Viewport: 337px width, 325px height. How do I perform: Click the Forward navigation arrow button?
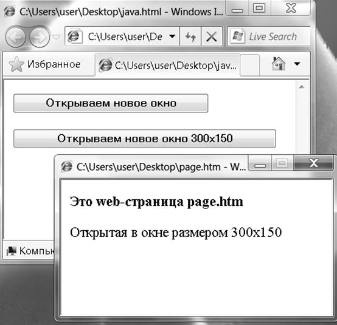(x=40, y=37)
